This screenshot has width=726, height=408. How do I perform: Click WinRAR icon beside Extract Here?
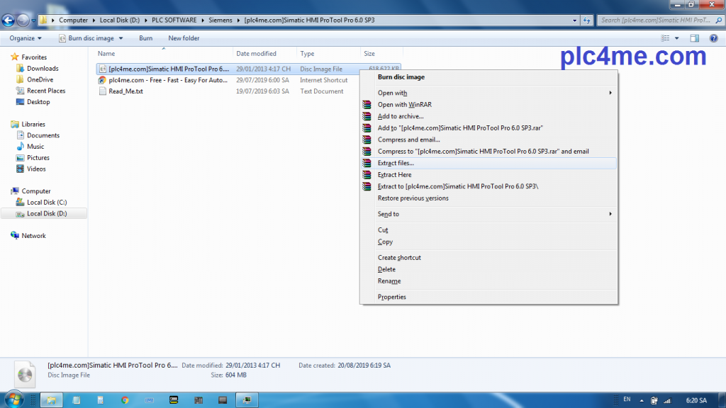pyautogui.click(x=367, y=175)
